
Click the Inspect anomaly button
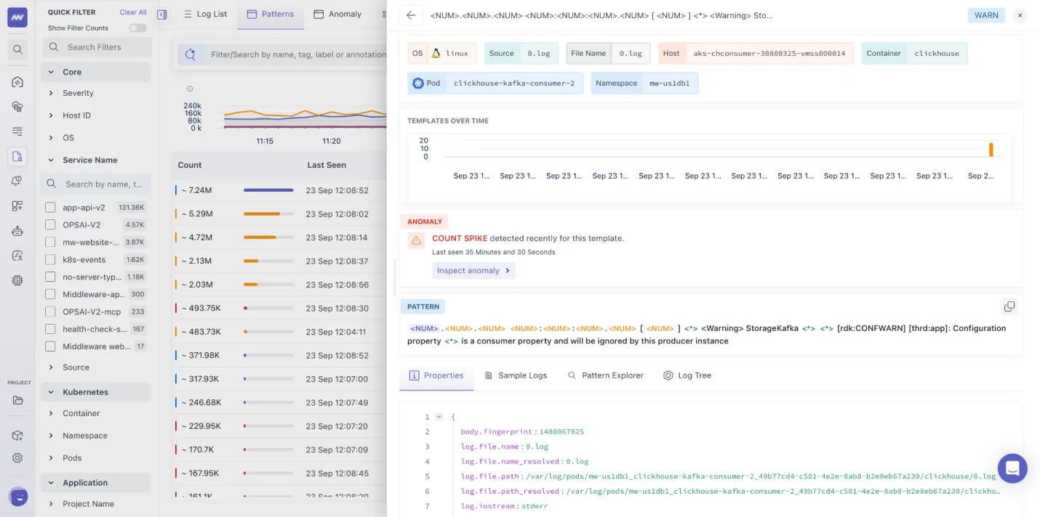[x=473, y=270]
